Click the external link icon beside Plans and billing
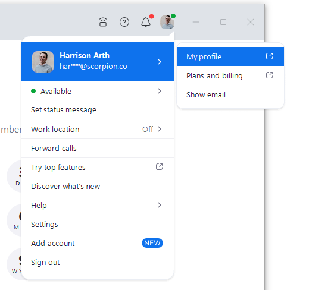Screen dimensions: 309x290 point(269,75)
